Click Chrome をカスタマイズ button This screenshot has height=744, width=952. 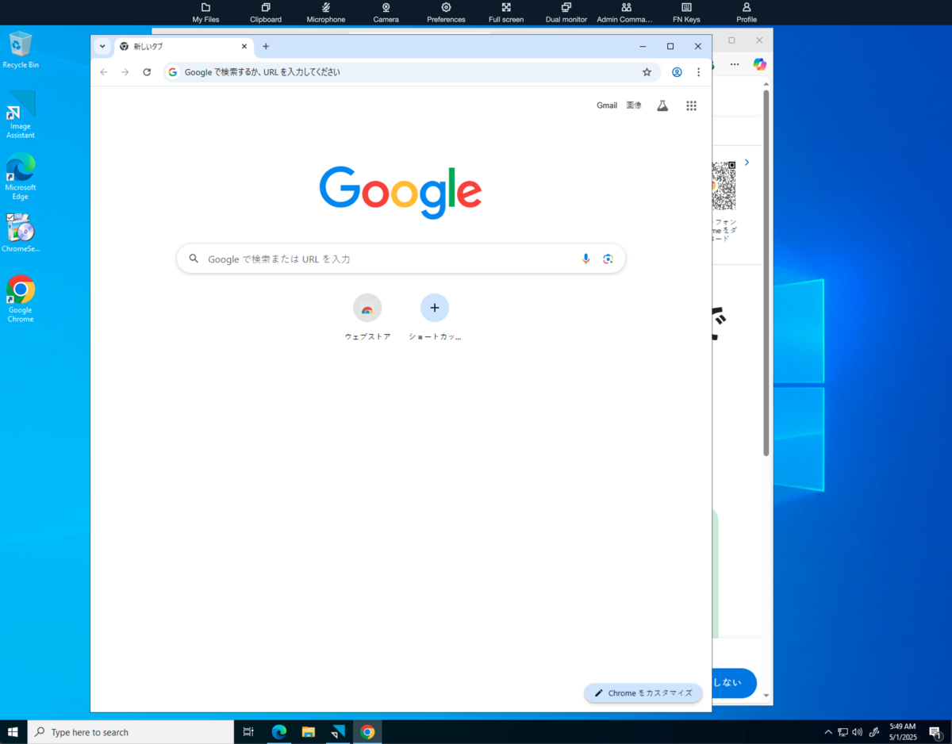[x=643, y=692]
